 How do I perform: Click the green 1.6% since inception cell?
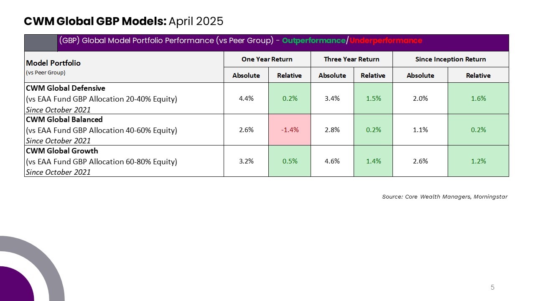478,99
